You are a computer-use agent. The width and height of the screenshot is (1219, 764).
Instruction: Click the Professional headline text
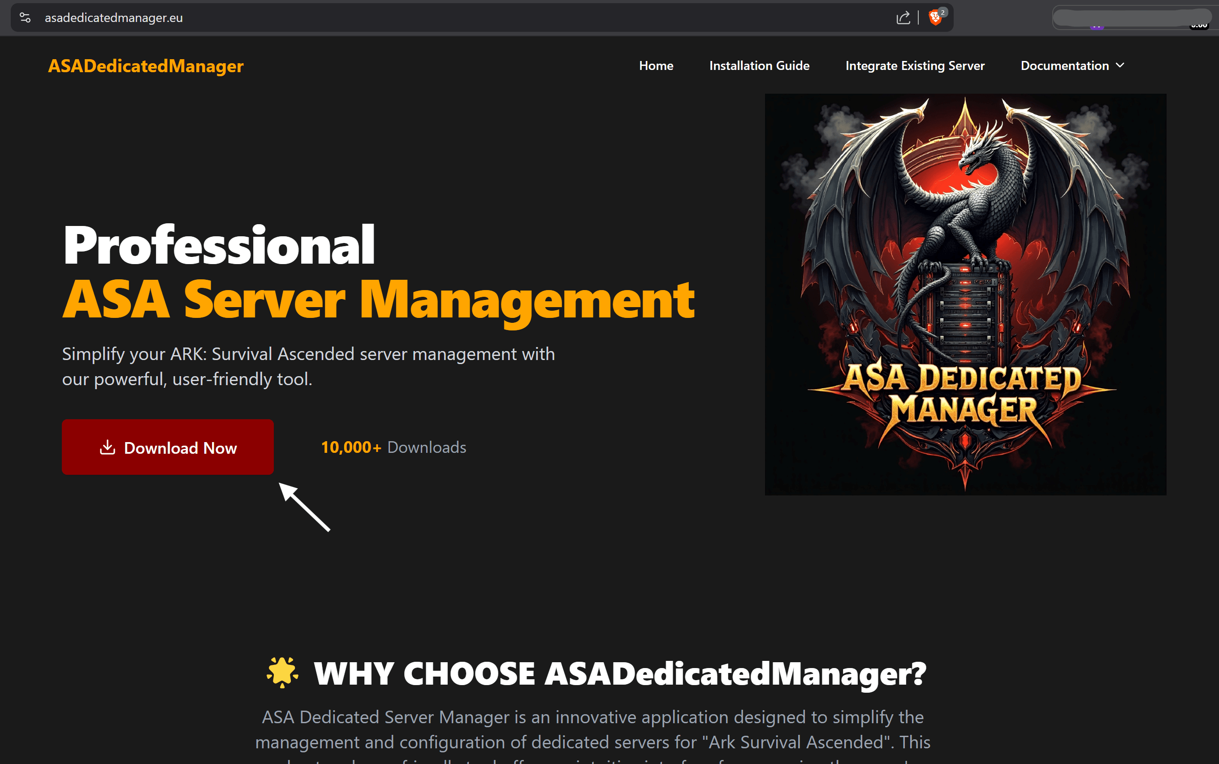point(219,245)
